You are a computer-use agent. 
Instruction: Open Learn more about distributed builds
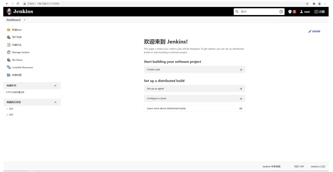tap(195, 108)
